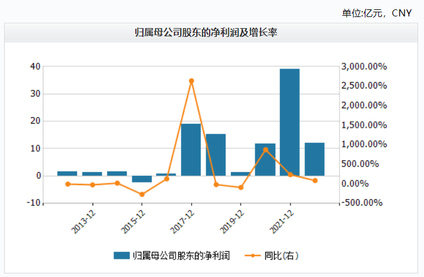Click the negative blue bar at 2015-12

click(141, 179)
